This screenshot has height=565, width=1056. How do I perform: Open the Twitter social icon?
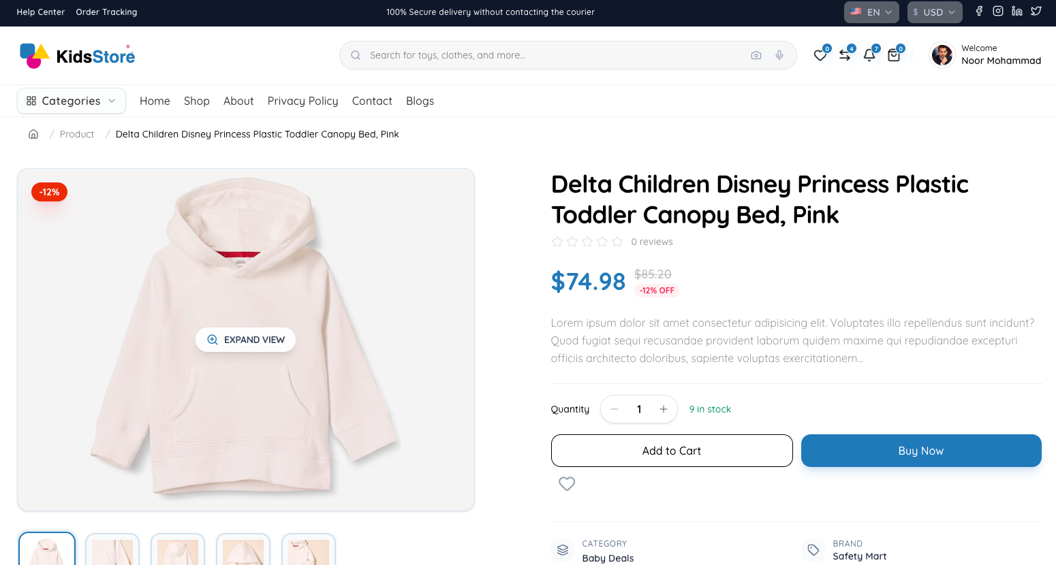click(x=1036, y=11)
